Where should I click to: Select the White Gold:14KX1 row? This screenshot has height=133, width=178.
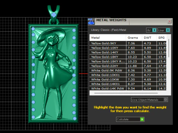128,84
